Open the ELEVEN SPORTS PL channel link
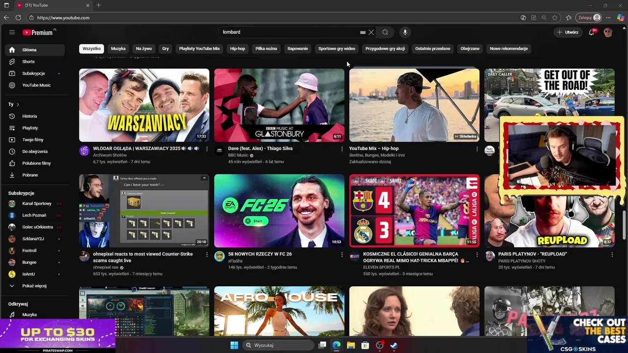The image size is (628, 353). coord(382,267)
